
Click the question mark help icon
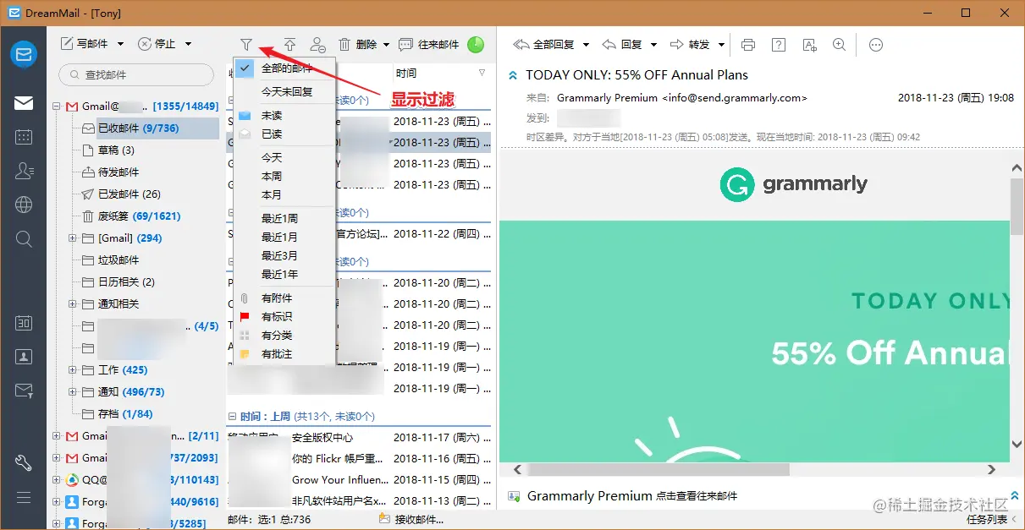(779, 45)
